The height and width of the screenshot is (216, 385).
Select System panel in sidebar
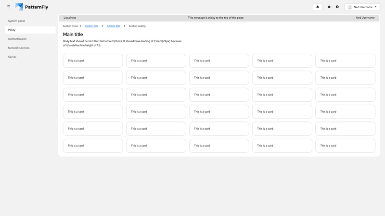16,21
